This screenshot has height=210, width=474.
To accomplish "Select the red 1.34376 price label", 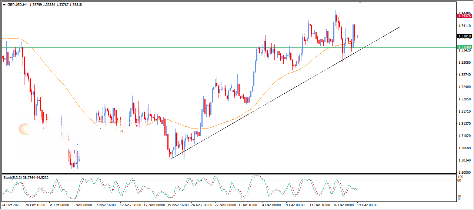I will pyautogui.click(x=464, y=16).
